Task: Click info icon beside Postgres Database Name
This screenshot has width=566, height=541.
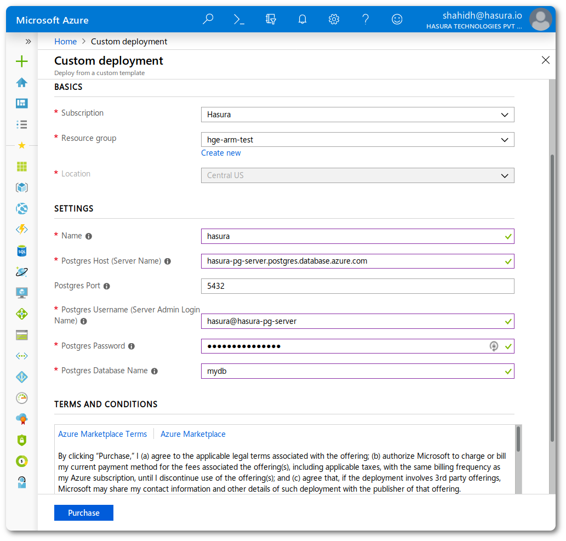Action: (x=155, y=371)
